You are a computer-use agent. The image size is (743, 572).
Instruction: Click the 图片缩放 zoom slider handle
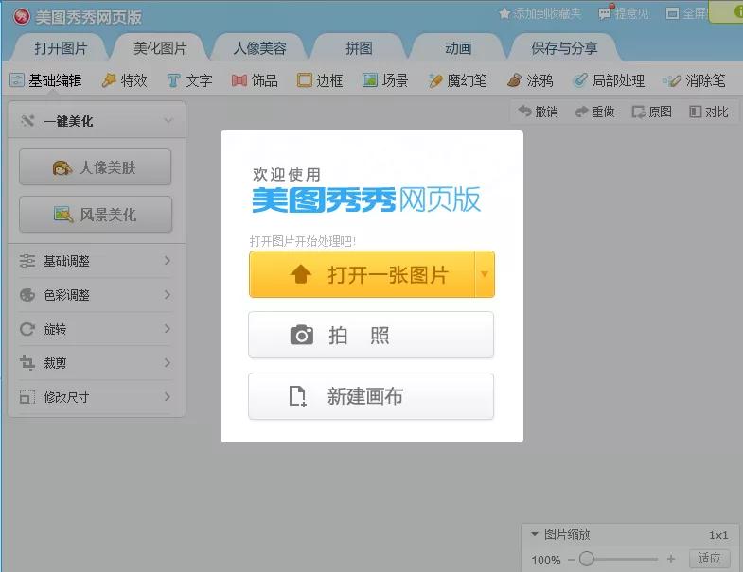pyautogui.click(x=587, y=560)
